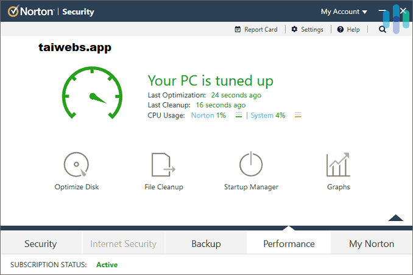Expand the My Account dropdown
The width and height of the screenshot is (413, 275).
point(344,12)
